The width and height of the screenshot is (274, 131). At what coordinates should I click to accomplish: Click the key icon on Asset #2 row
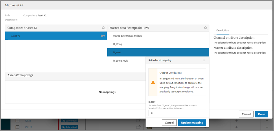coord(103,36)
